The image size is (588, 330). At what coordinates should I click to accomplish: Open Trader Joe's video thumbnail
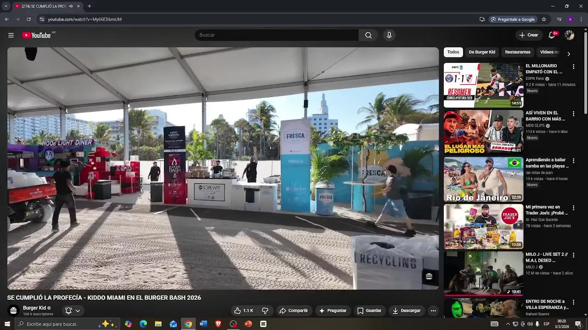click(x=483, y=226)
